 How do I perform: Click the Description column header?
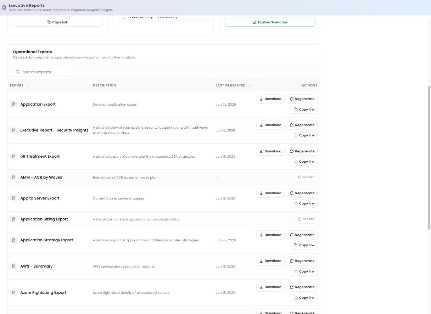click(x=105, y=85)
